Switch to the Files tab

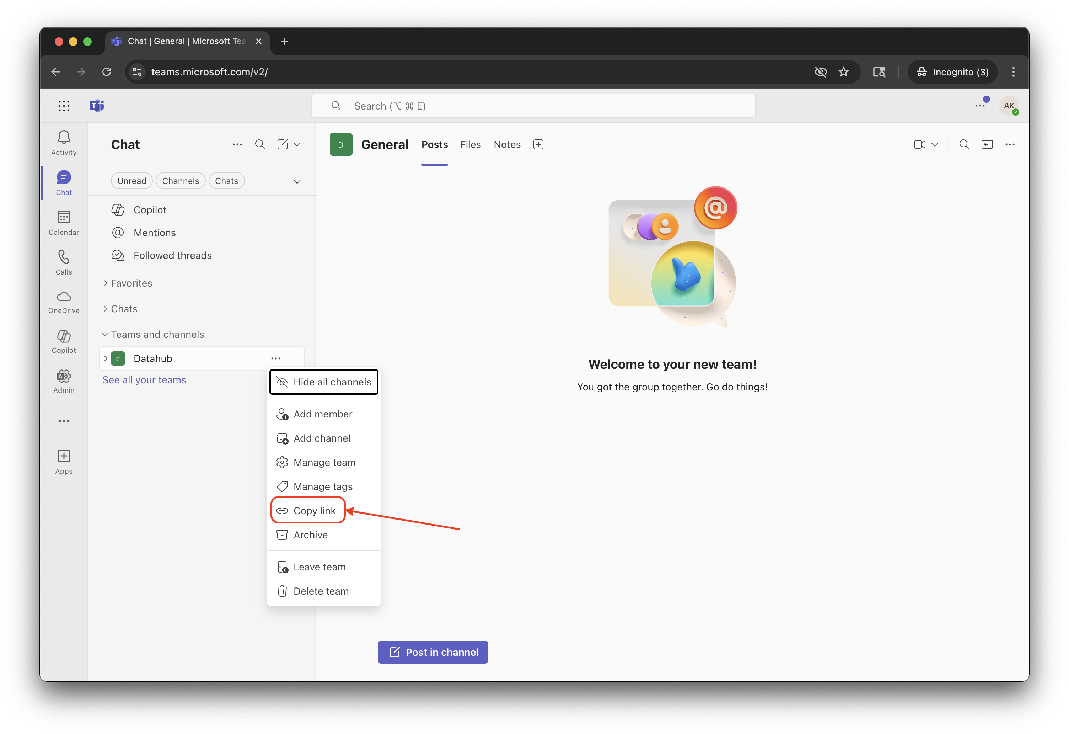pos(470,144)
